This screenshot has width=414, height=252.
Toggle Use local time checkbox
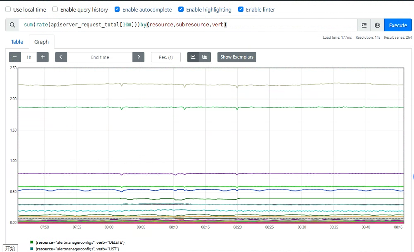click(x=8, y=9)
